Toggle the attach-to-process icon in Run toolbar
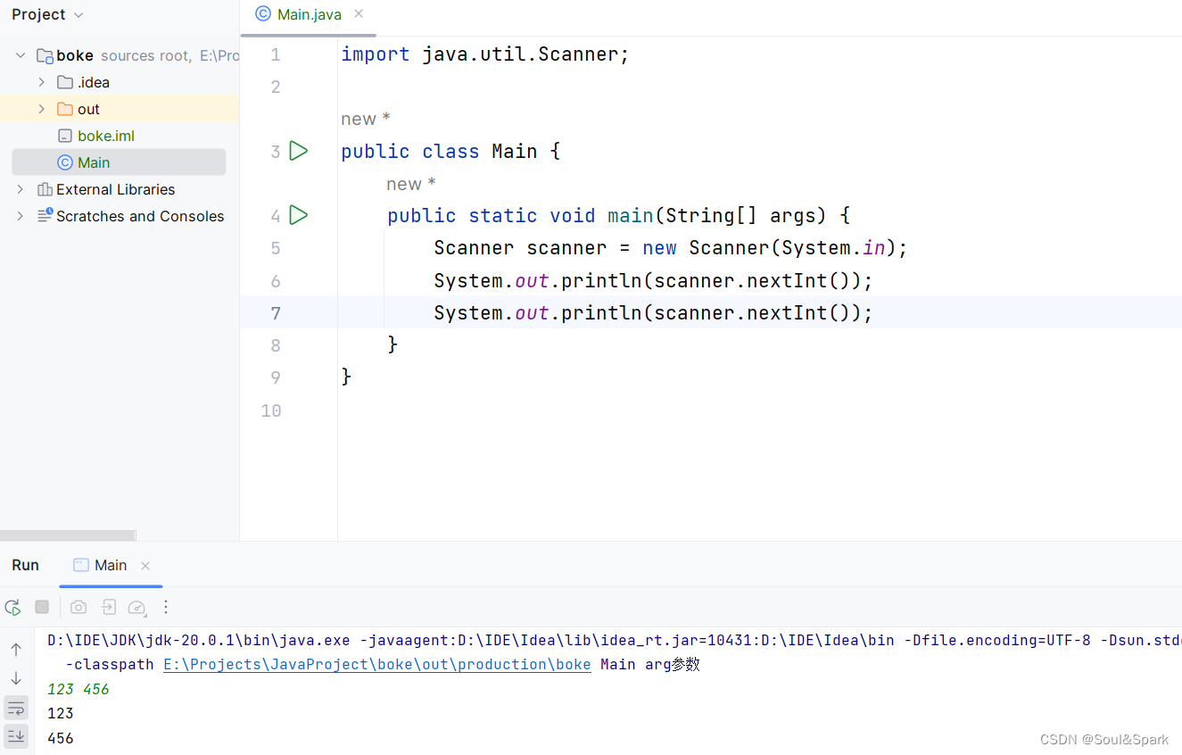 (x=107, y=607)
